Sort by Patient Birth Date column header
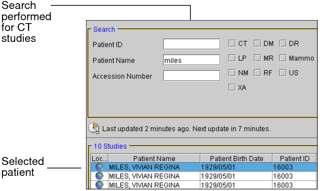320x191 pixels. 236,159
